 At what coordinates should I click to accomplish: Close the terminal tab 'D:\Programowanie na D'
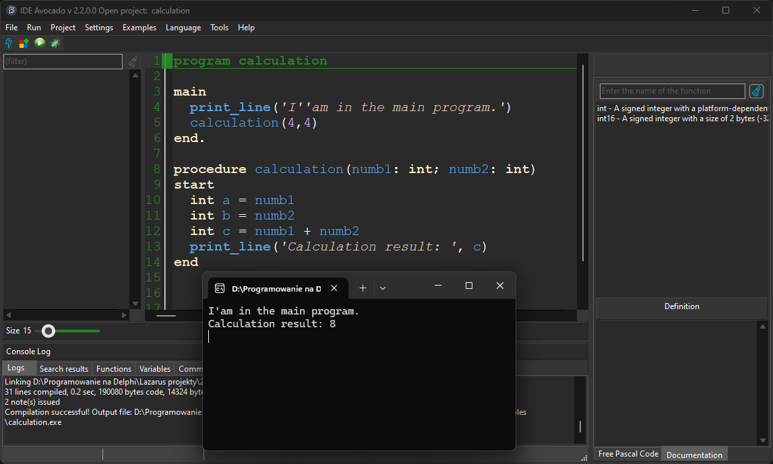tap(334, 288)
